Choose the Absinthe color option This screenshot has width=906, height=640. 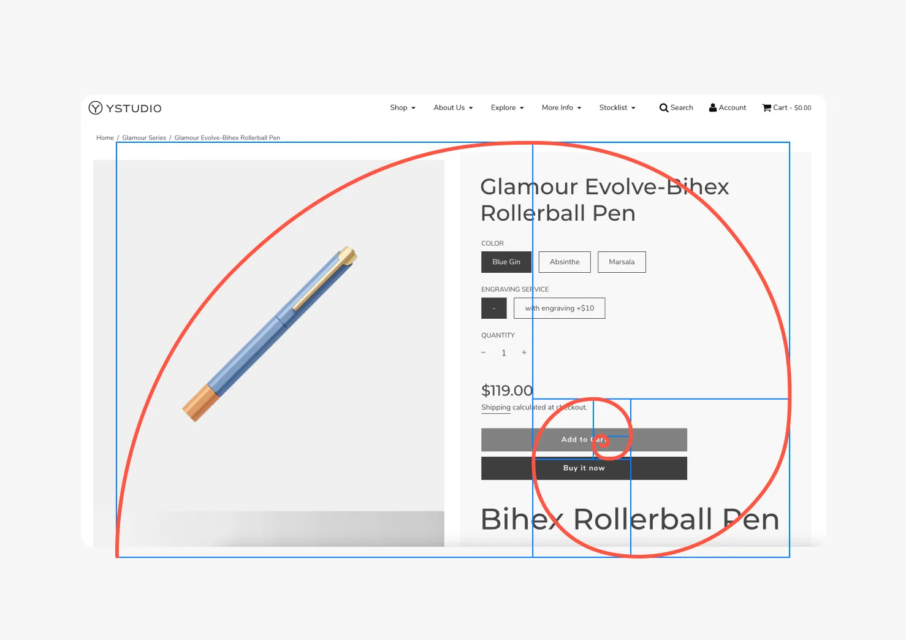(565, 262)
